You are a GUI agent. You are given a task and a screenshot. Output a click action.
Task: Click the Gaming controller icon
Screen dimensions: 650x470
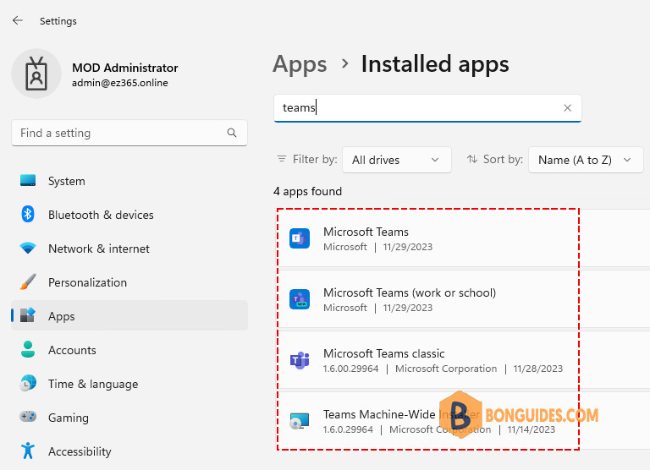[28, 417]
